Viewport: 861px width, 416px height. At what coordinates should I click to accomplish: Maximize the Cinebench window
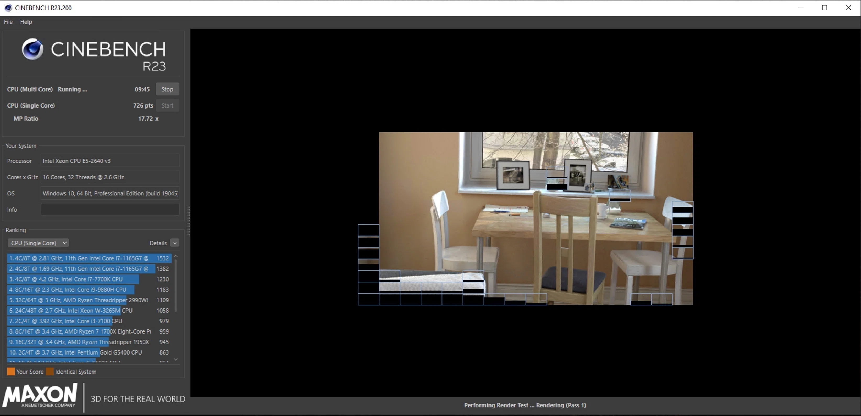825,8
